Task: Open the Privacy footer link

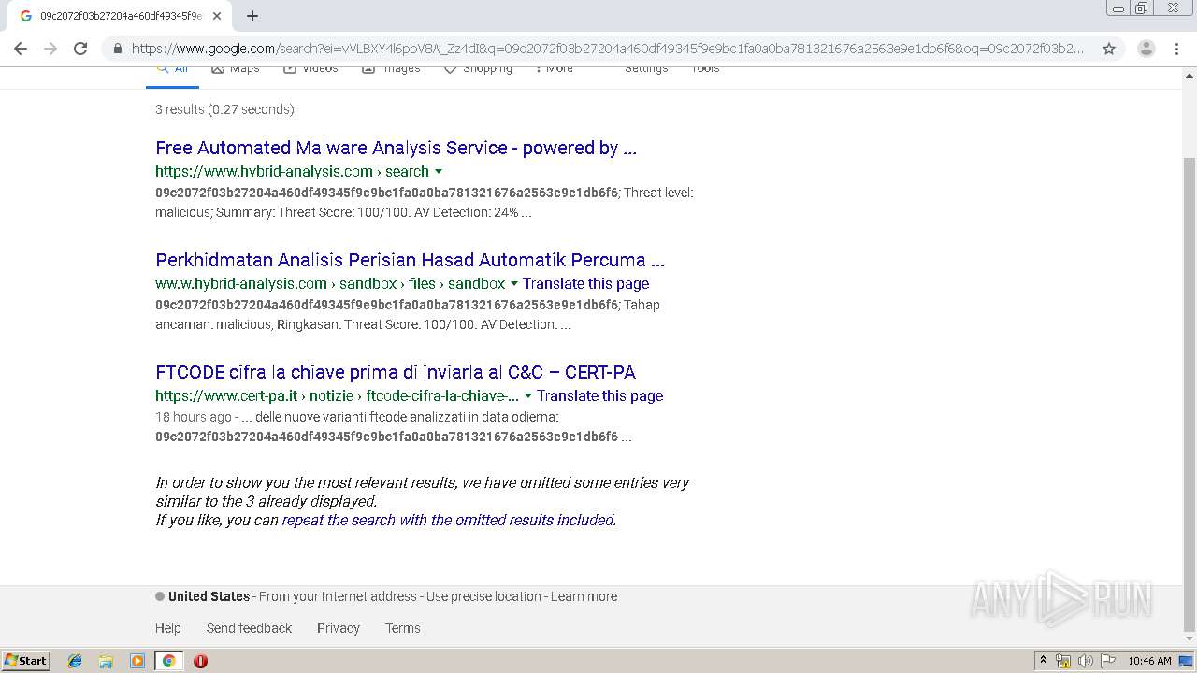Action: (x=339, y=628)
